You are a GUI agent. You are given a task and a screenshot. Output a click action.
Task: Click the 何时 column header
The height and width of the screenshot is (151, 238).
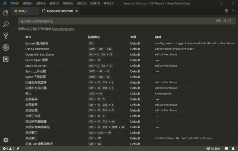tap(158, 37)
